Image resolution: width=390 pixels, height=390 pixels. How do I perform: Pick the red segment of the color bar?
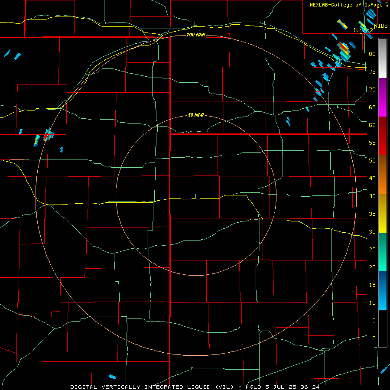[383, 136]
